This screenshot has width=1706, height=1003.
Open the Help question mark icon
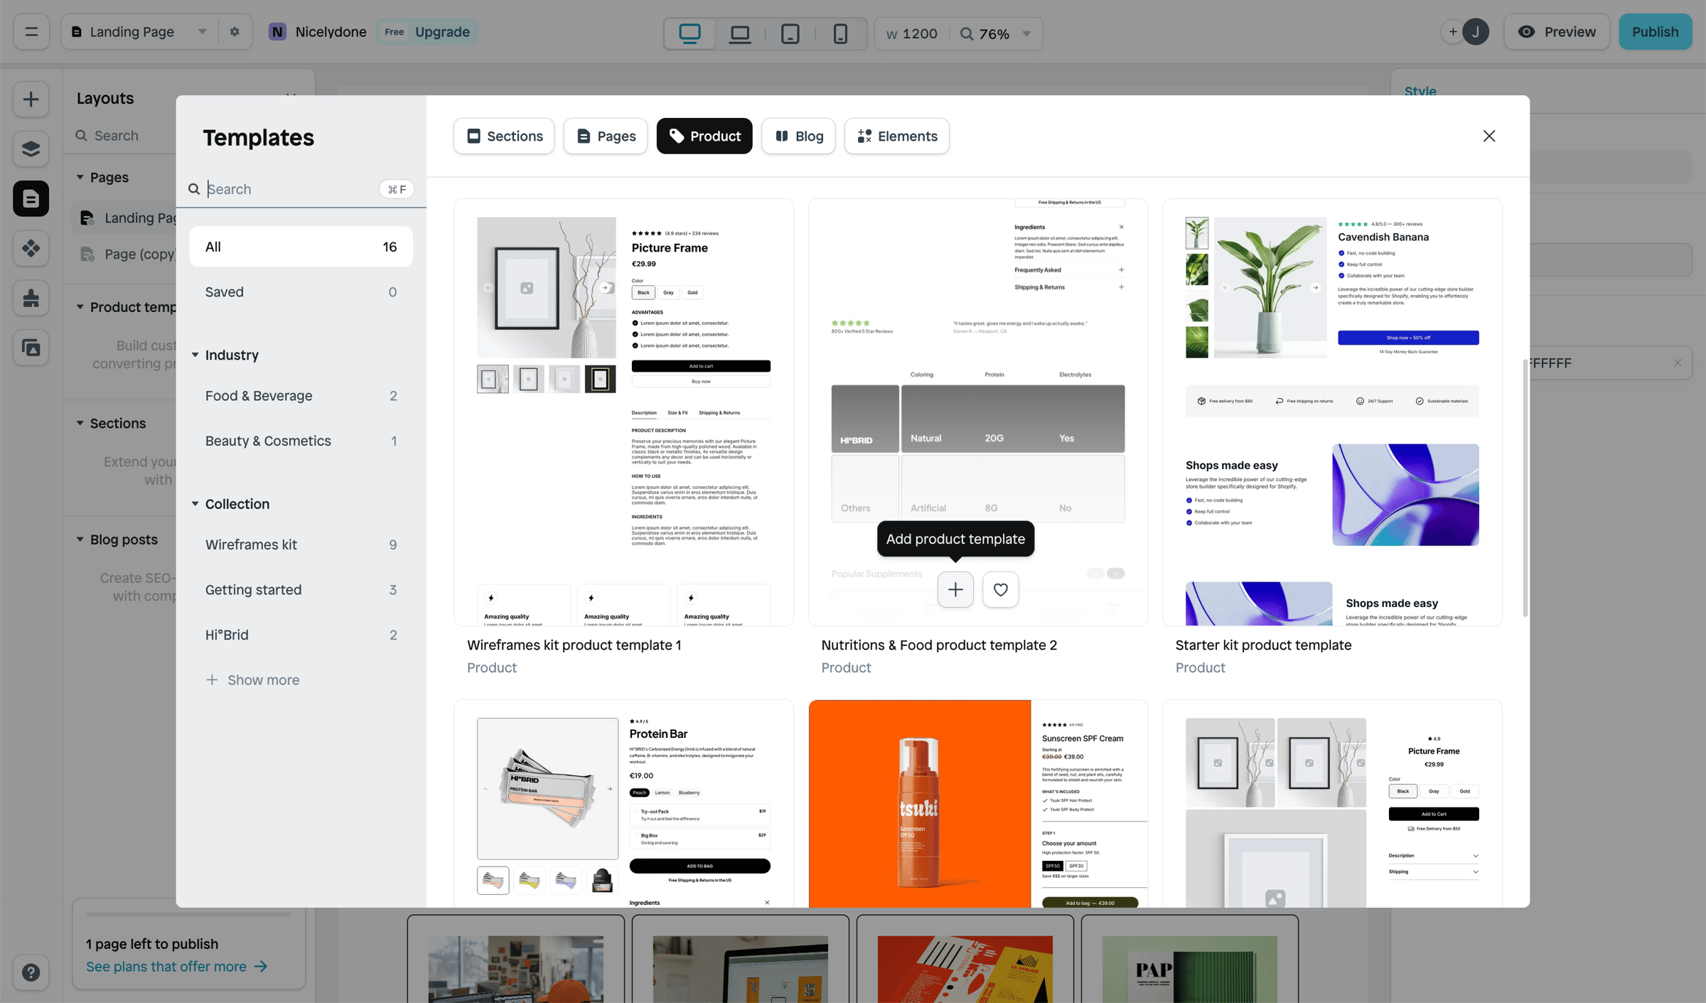click(x=31, y=972)
